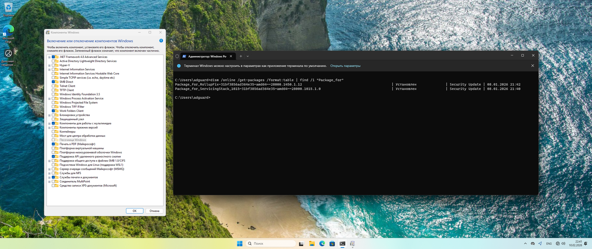Open the Microsoft Edge desktop shortcut
Image resolution: width=592 pixels, height=249 pixels.
click(8, 32)
